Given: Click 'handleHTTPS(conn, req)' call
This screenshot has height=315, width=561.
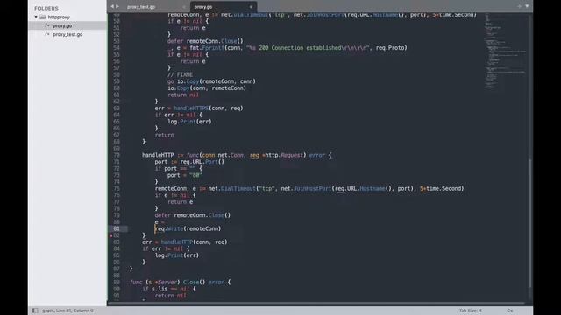Looking at the screenshot, I should (209, 108).
